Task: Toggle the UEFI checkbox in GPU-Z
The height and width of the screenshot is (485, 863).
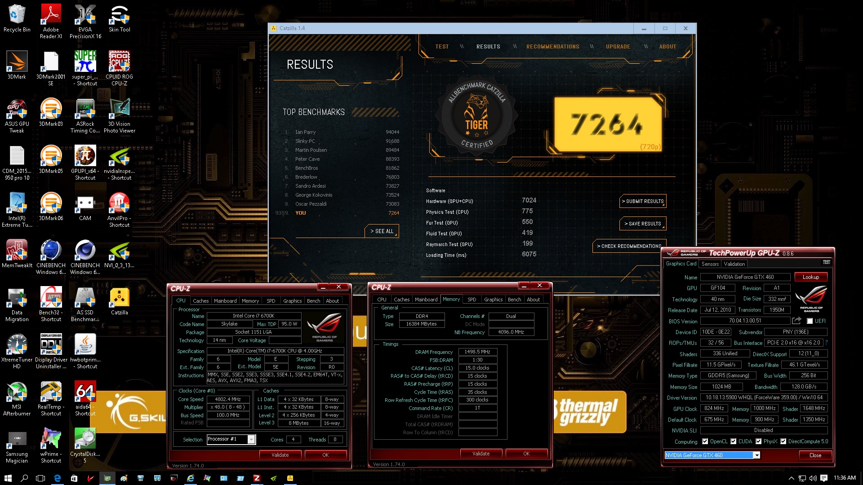Action: pos(810,321)
